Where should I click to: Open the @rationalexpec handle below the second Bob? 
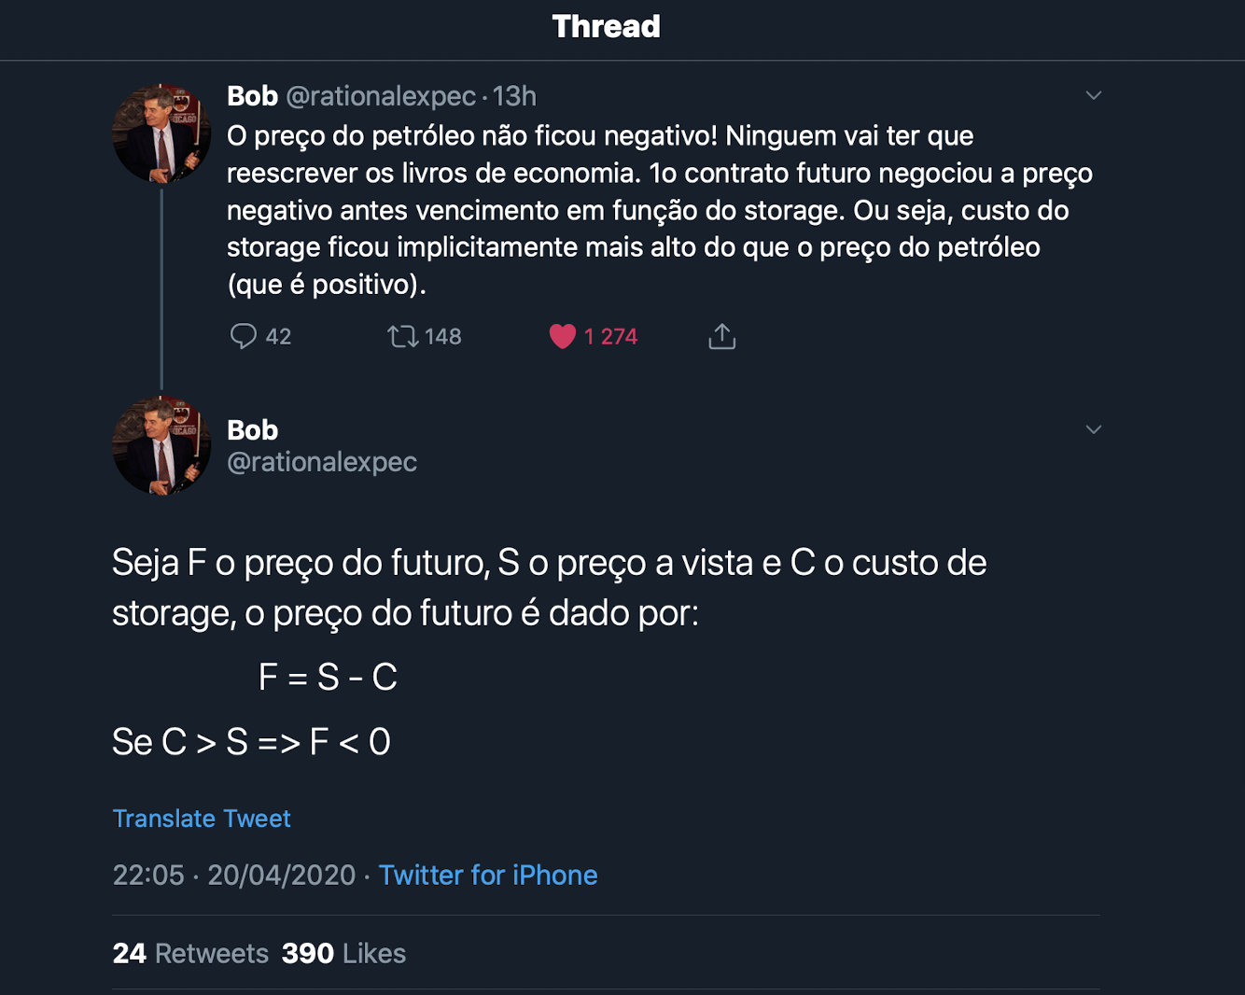322,462
